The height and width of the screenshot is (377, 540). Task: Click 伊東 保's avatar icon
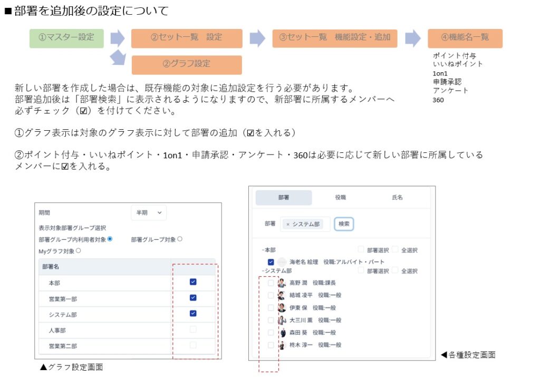282,308
